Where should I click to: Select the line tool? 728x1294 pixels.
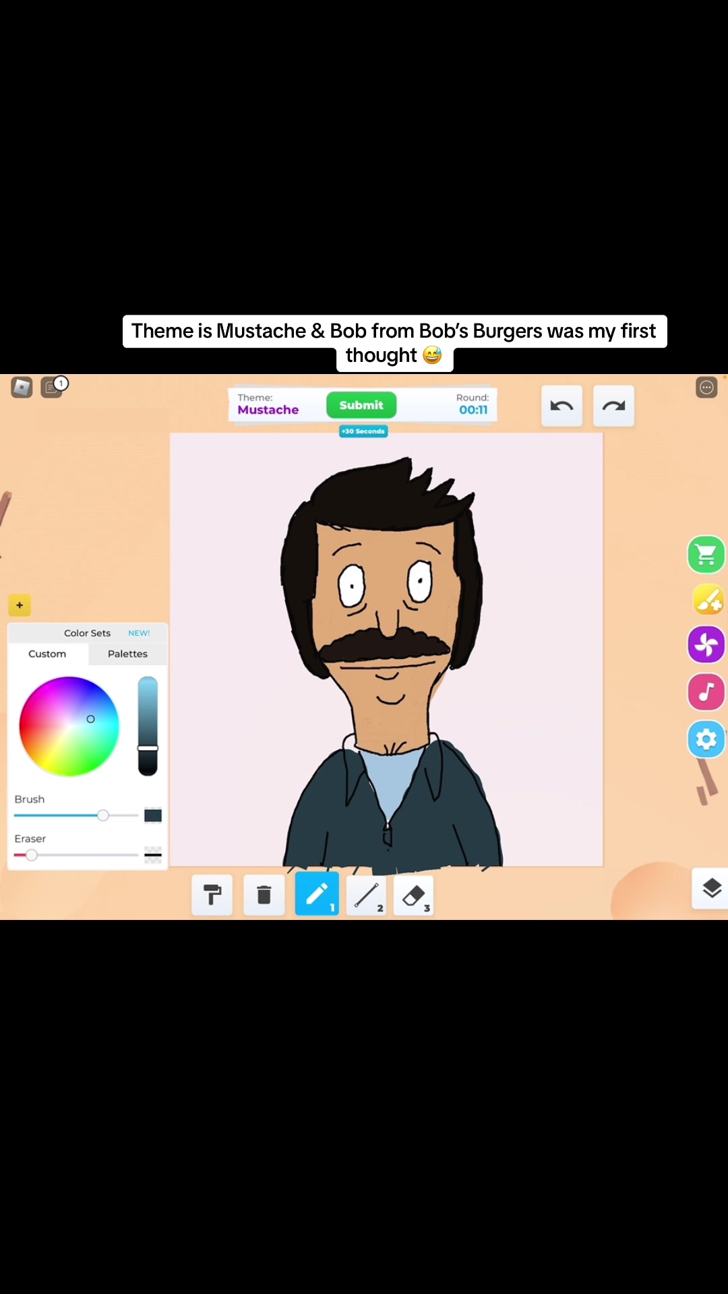point(366,895)
